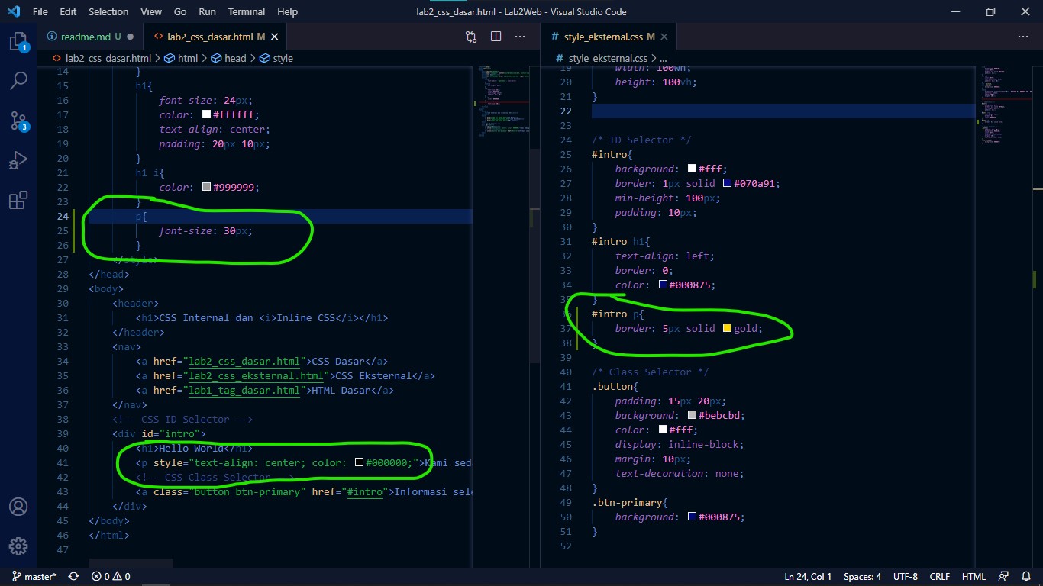Click lab2_css_dasar.html breadcrumb item
The width and height of the screenshot is (1043, 586).
pyautogui.click(x=102, y=58)
